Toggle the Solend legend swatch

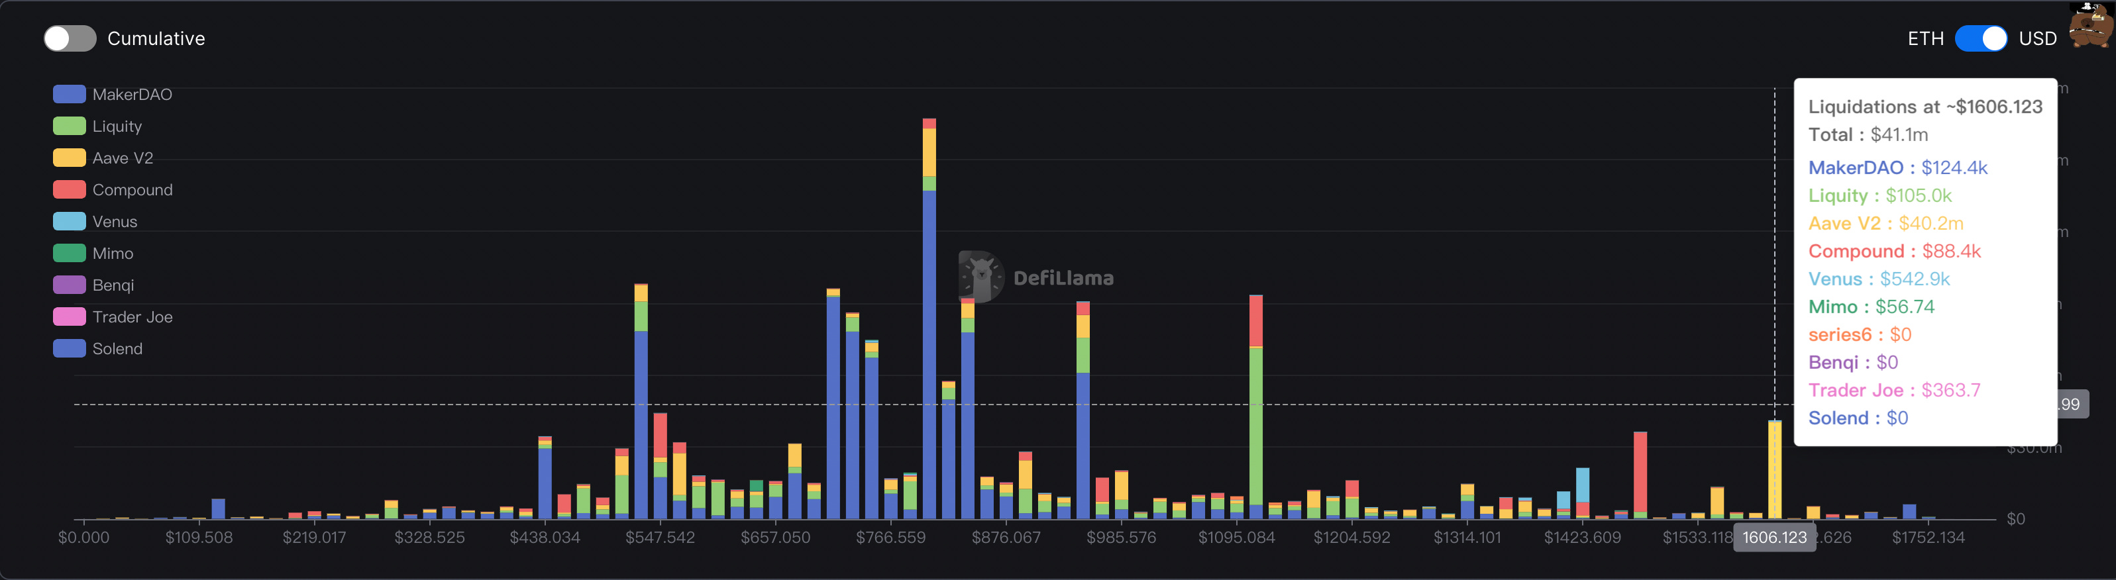(69, 349)
